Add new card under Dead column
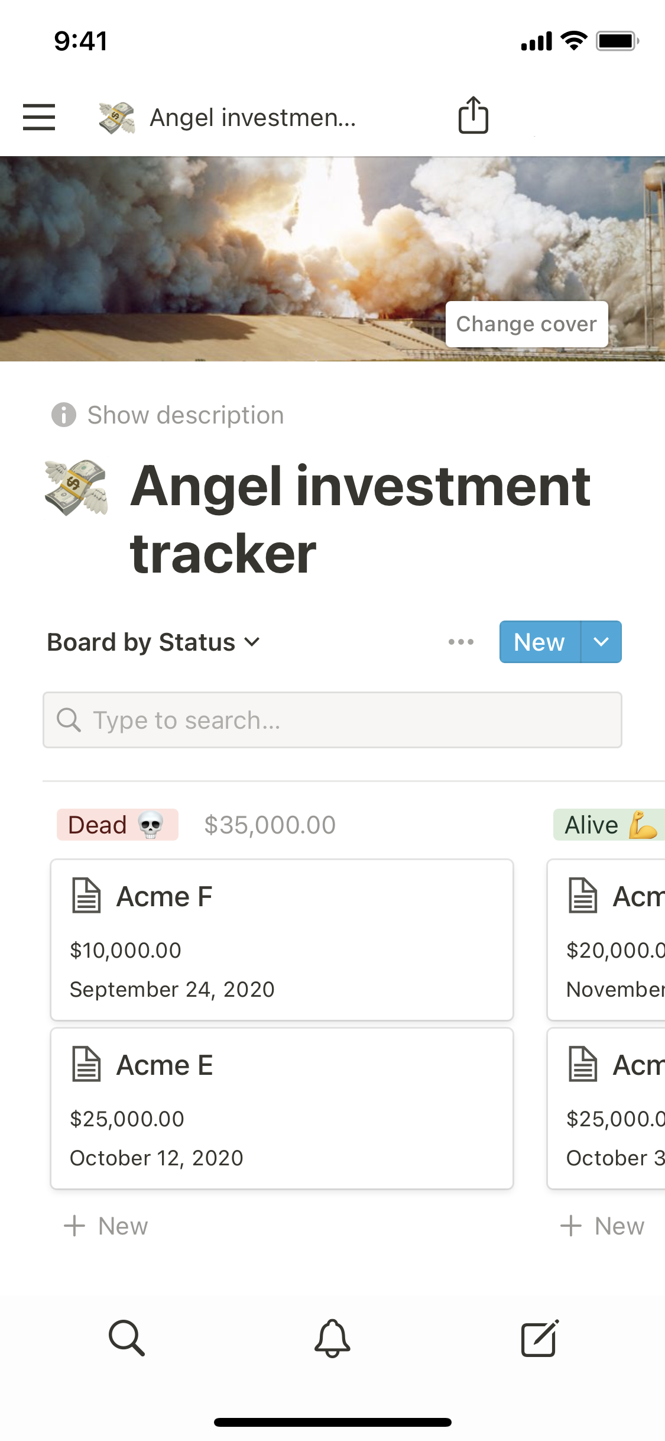665x1441 pixels. [106, 1226]
